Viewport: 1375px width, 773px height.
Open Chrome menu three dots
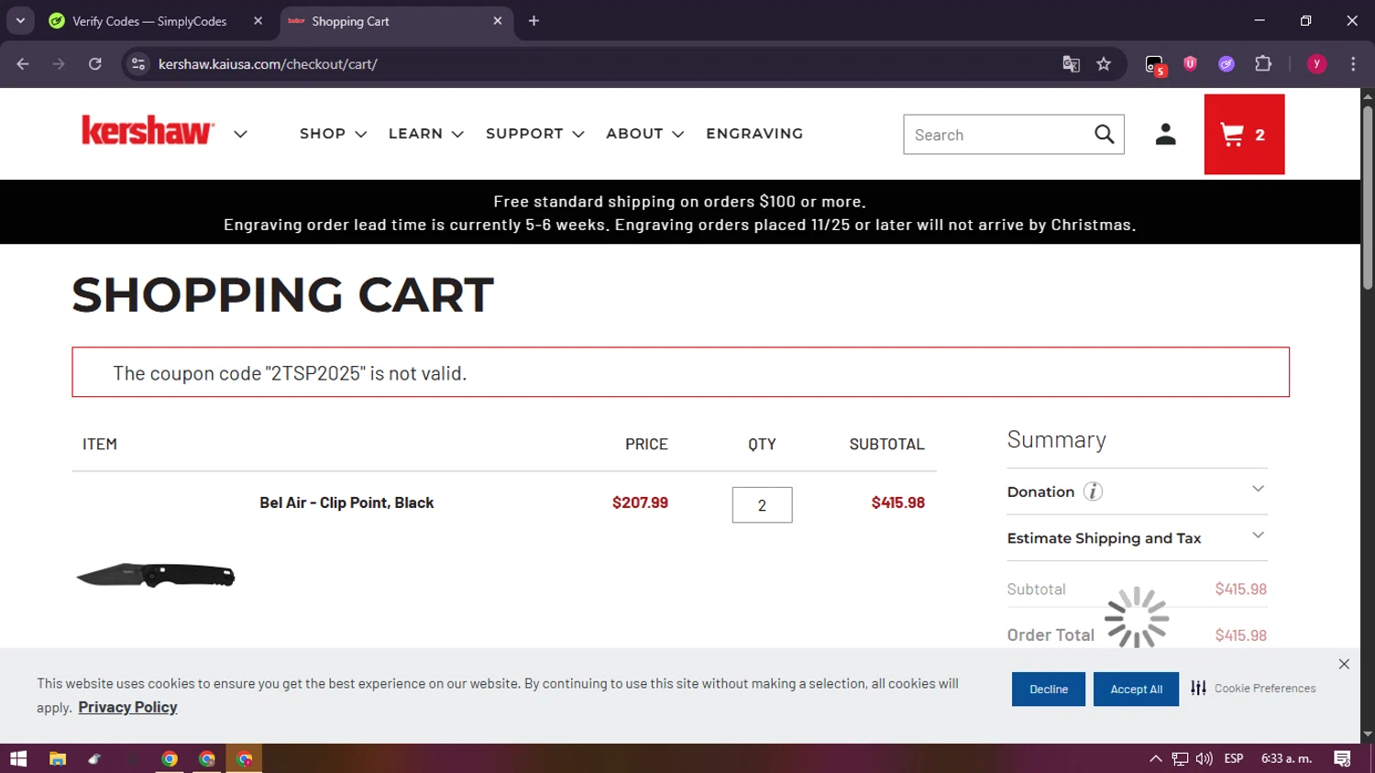[x=1353, y=64]
